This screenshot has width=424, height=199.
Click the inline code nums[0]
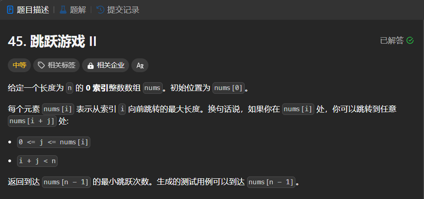point(229,88)
